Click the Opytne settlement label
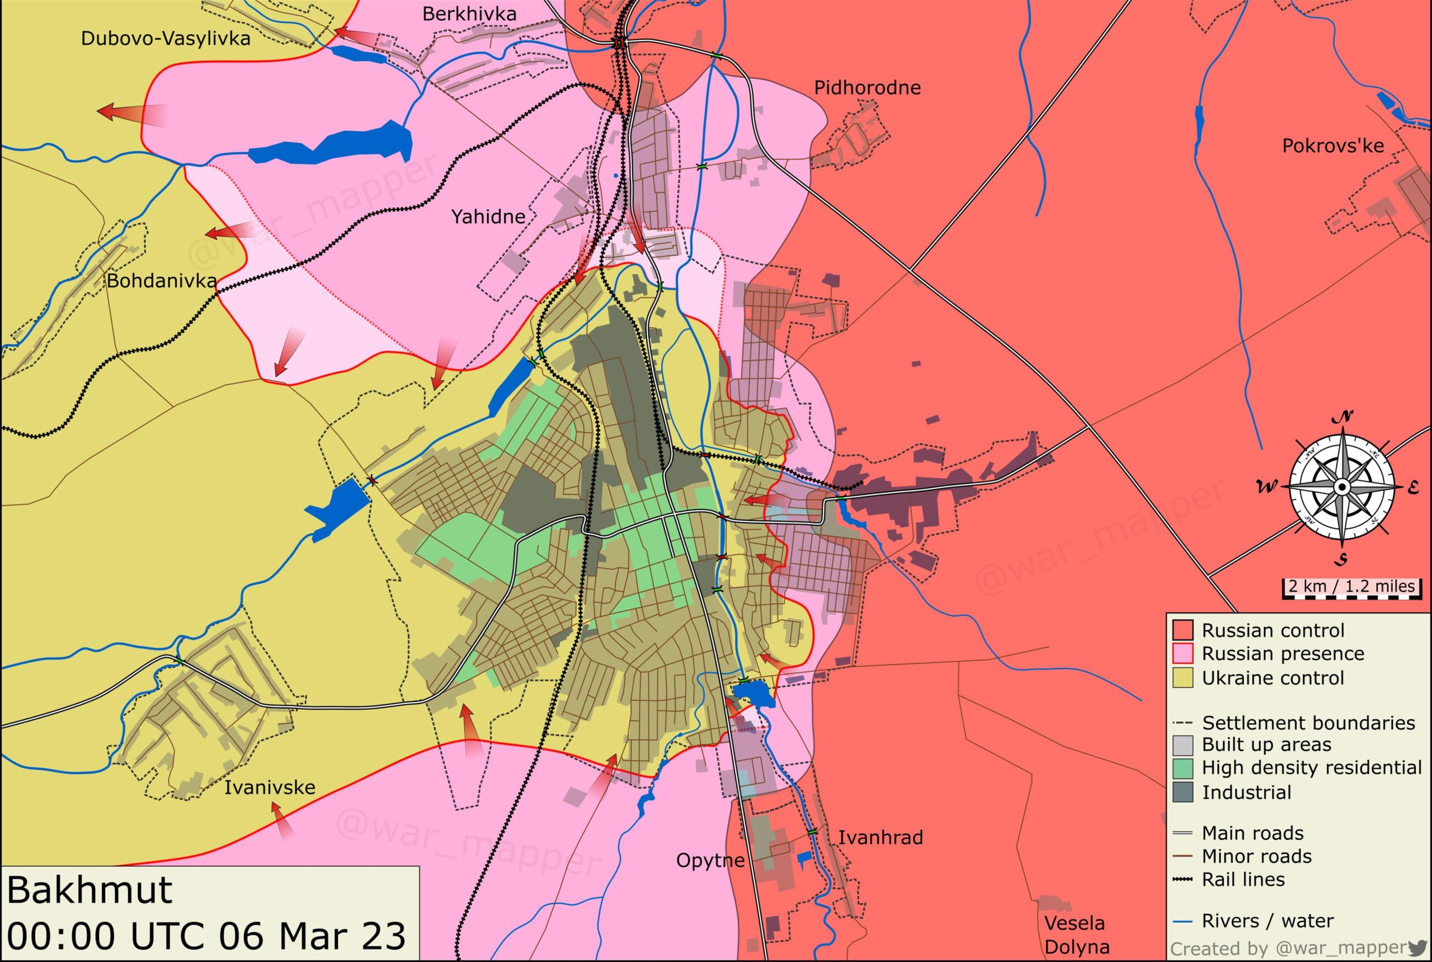This screenshot has width=1432, height=962. [710, 861]
